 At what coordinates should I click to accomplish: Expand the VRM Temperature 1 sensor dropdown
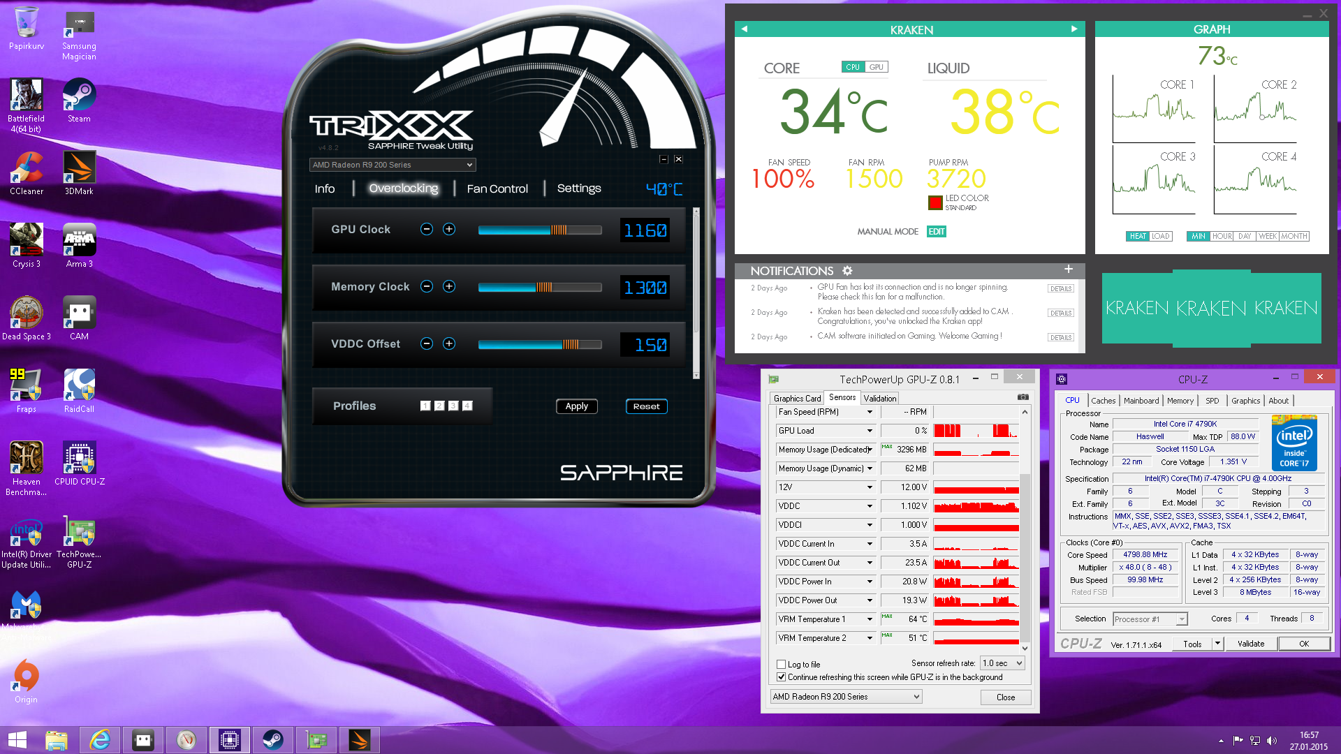click(x=870, y=619)
